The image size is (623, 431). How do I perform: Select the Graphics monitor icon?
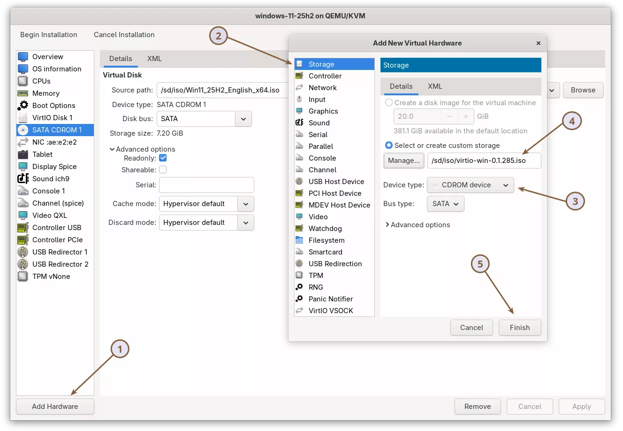[299, 111]
